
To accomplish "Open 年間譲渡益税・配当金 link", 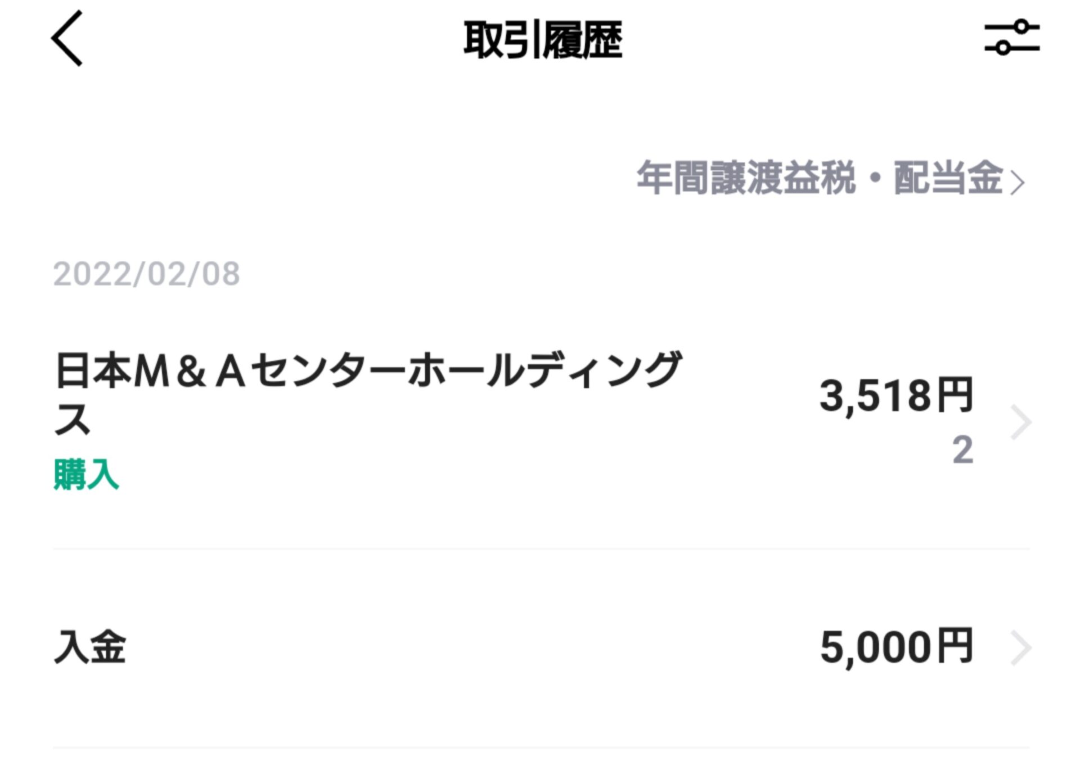I will click(819, 178).
